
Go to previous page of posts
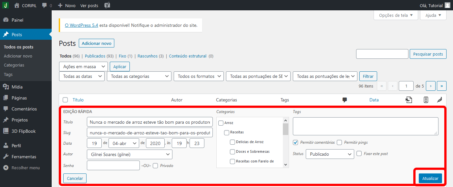(x=393, y=86)
